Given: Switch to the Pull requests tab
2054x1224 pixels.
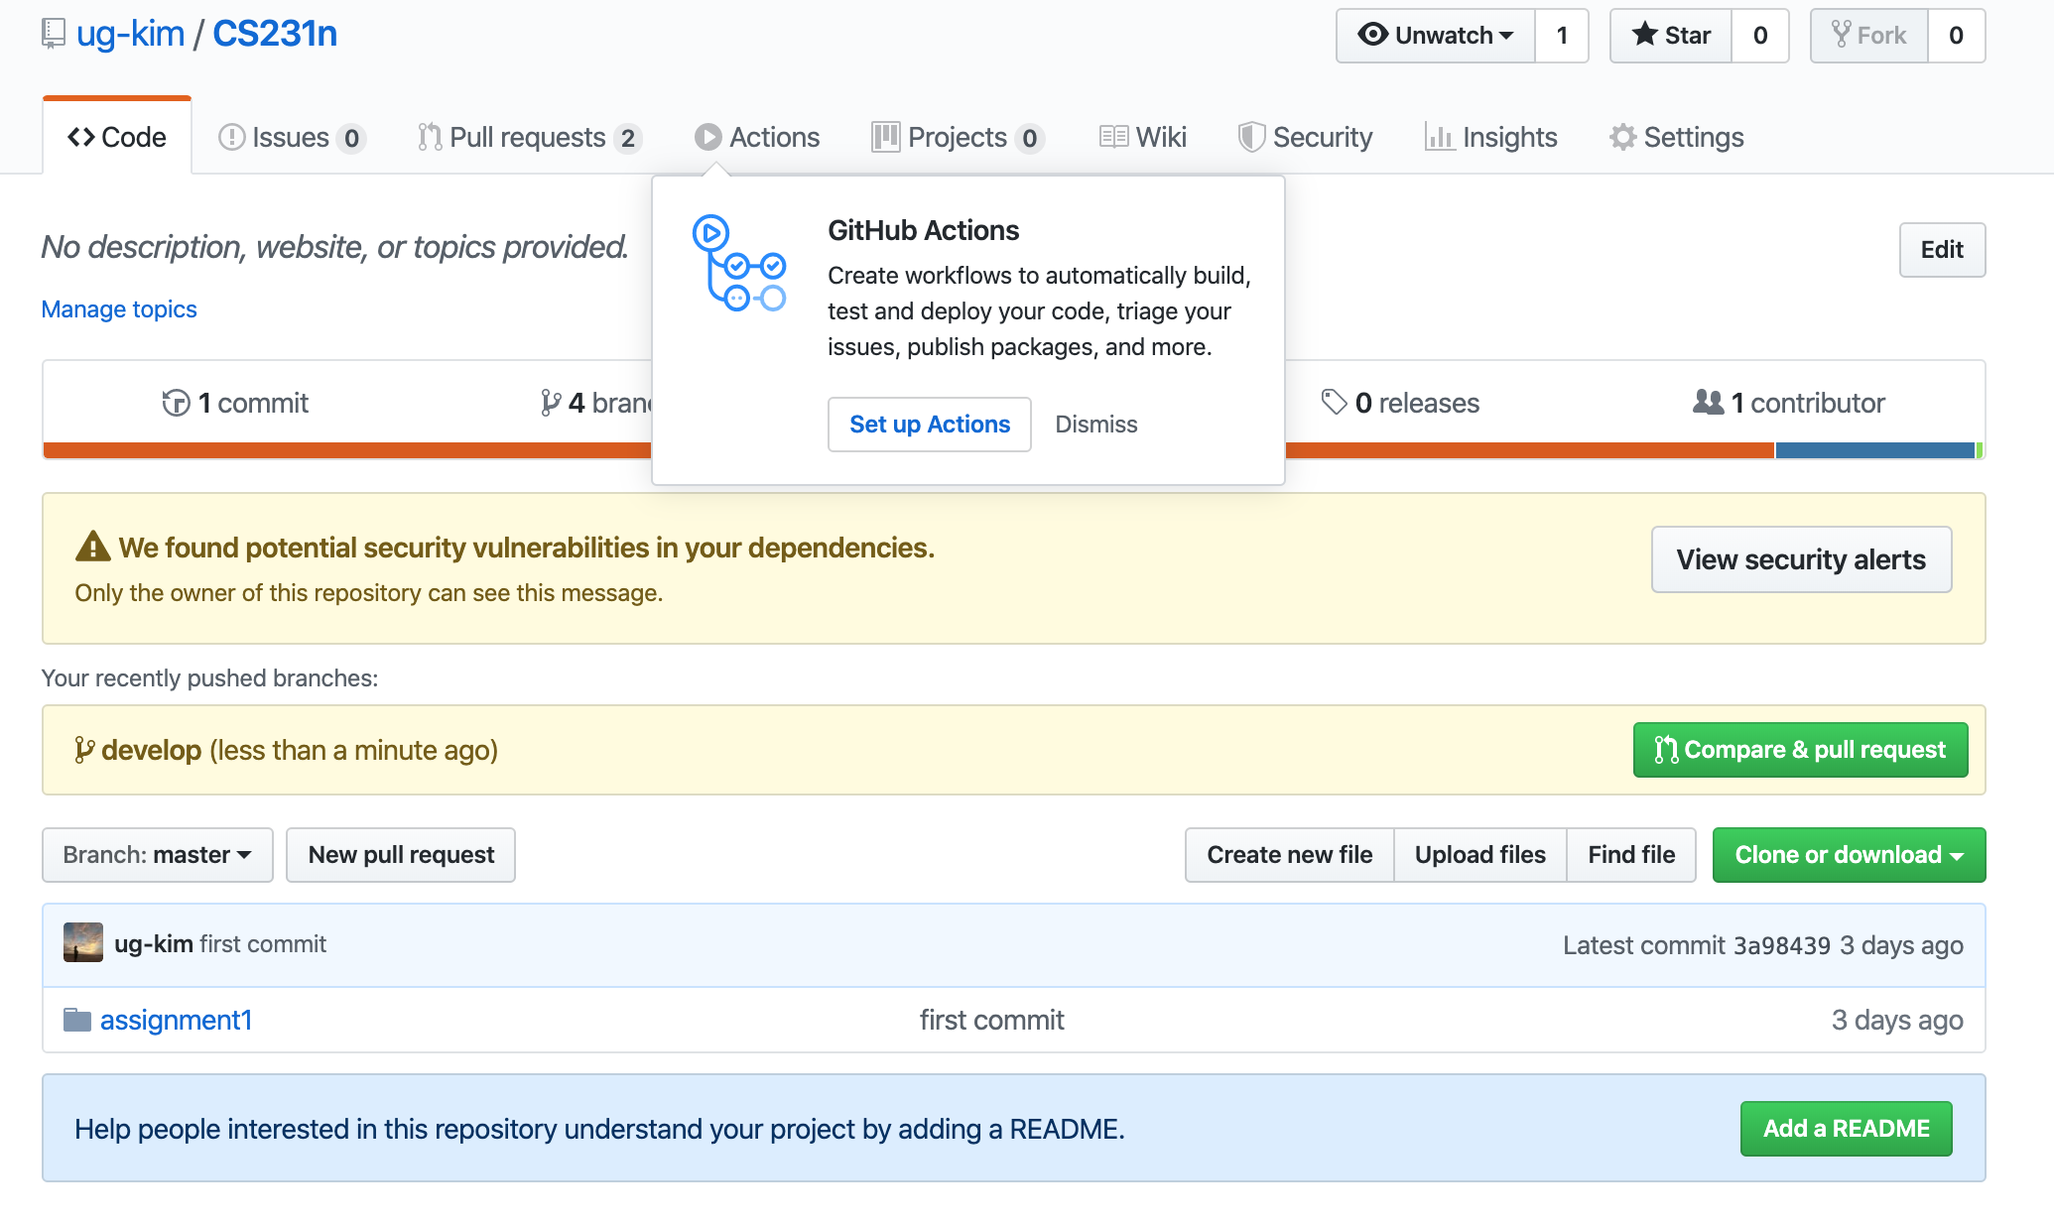Looking at the screenshot, I should [528, 137].
